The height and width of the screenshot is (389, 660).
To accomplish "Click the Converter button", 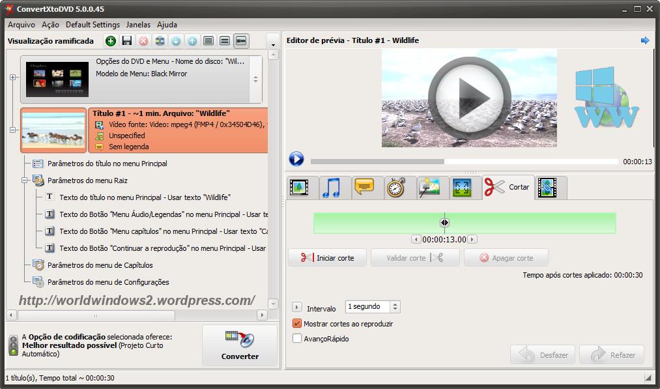I will click(240, 345).
